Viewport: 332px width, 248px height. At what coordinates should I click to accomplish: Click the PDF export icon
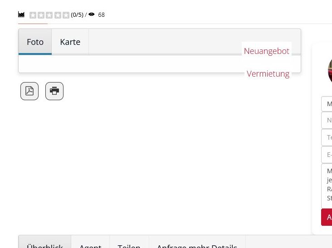29,91
